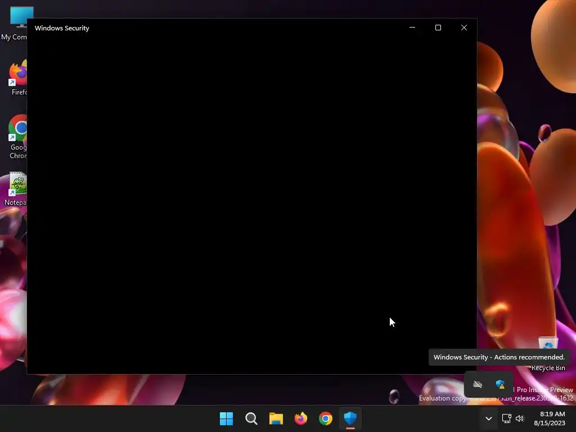Select the Notepad++ desktop shortcut
576x432 pixels.
(15, 189)
